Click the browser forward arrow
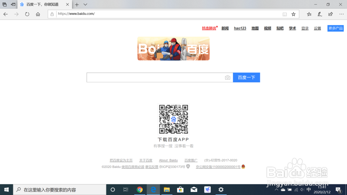This screenshot has width=347, height=195. pos(16,14)
